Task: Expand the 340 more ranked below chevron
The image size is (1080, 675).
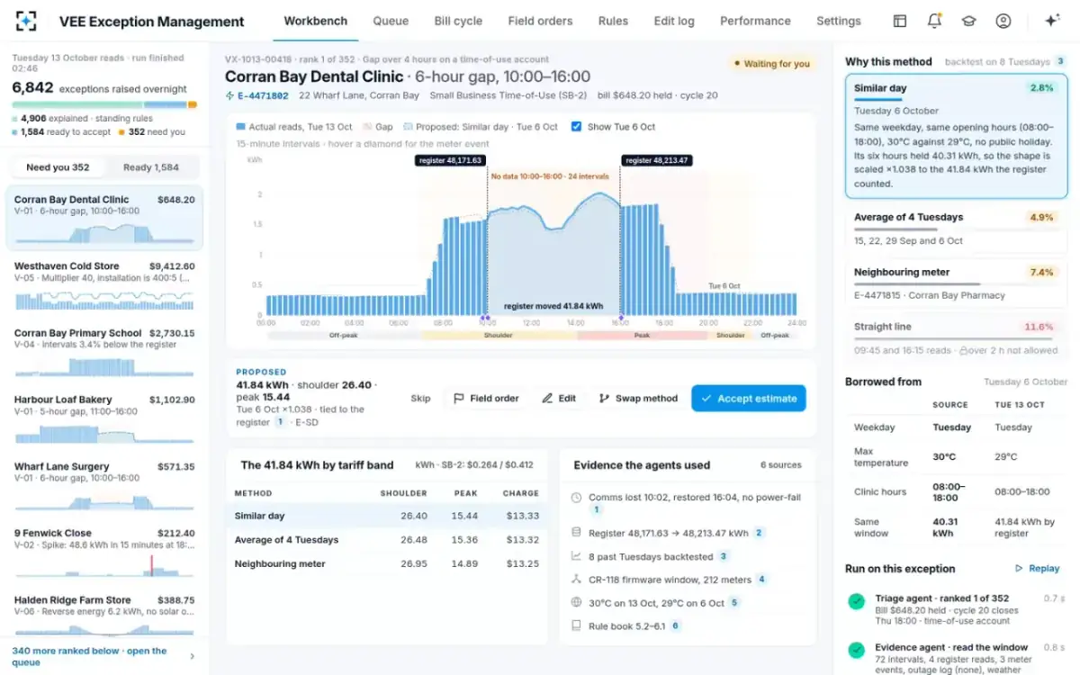Action: coord(192,656)
